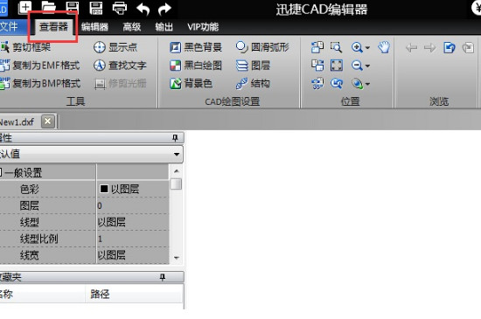481x319 pixels.
Task: Click the Open folder icon
Action: [x=48, y=8]
